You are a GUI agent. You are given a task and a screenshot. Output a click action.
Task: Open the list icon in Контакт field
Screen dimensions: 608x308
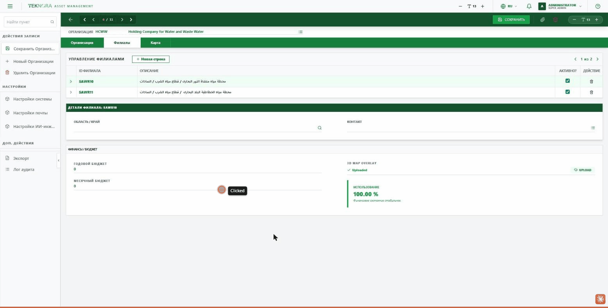pyautogui.click(x=593, y=128)
